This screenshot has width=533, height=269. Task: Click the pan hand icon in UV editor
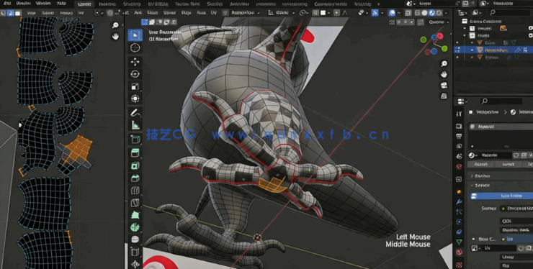pyautogui.click(x=115, y=36)
